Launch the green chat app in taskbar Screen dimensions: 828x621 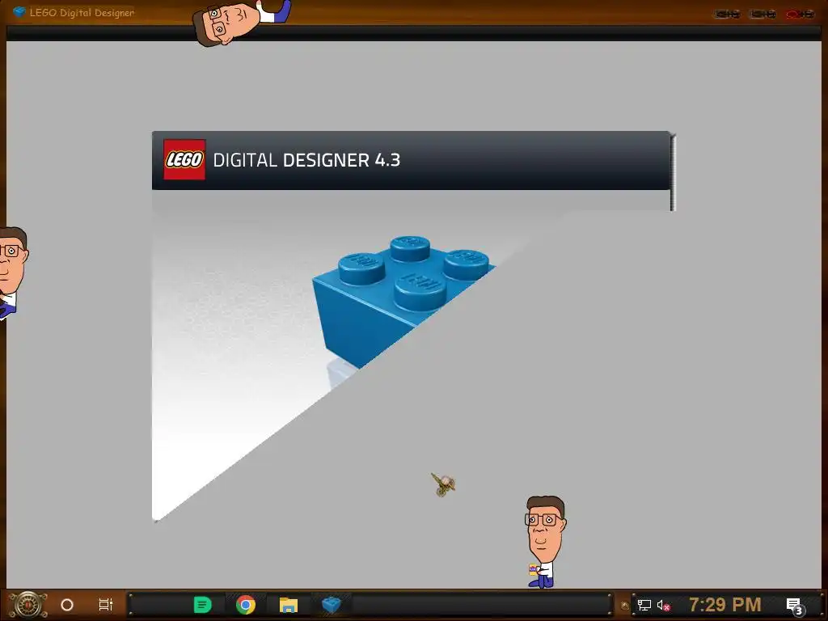click(203, 605)
